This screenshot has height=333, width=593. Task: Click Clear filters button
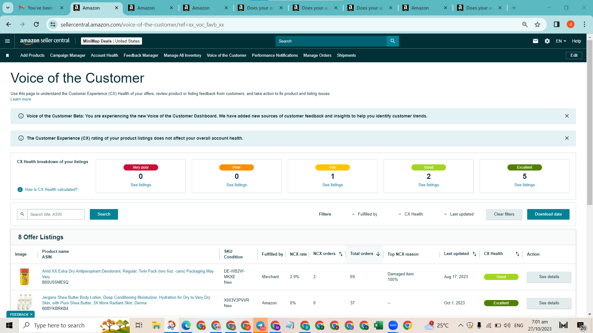pos(504,214)
